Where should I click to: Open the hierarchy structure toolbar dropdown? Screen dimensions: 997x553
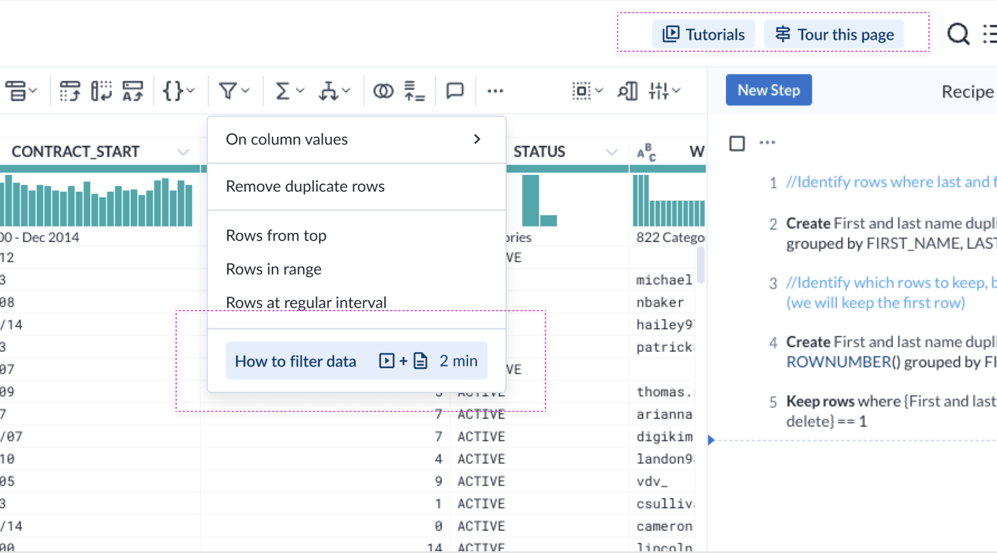pyautogui.click(x=335, y=91)
